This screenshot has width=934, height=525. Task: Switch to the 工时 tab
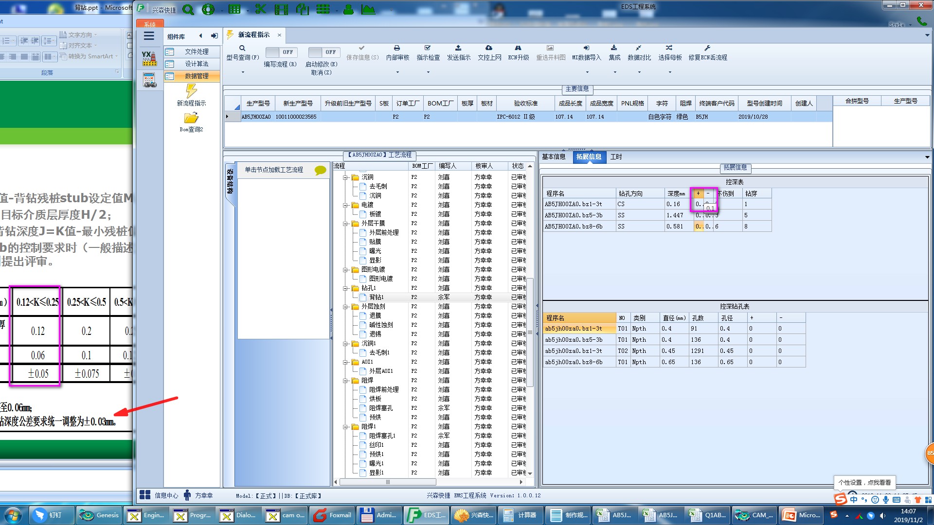pos(616,157)
